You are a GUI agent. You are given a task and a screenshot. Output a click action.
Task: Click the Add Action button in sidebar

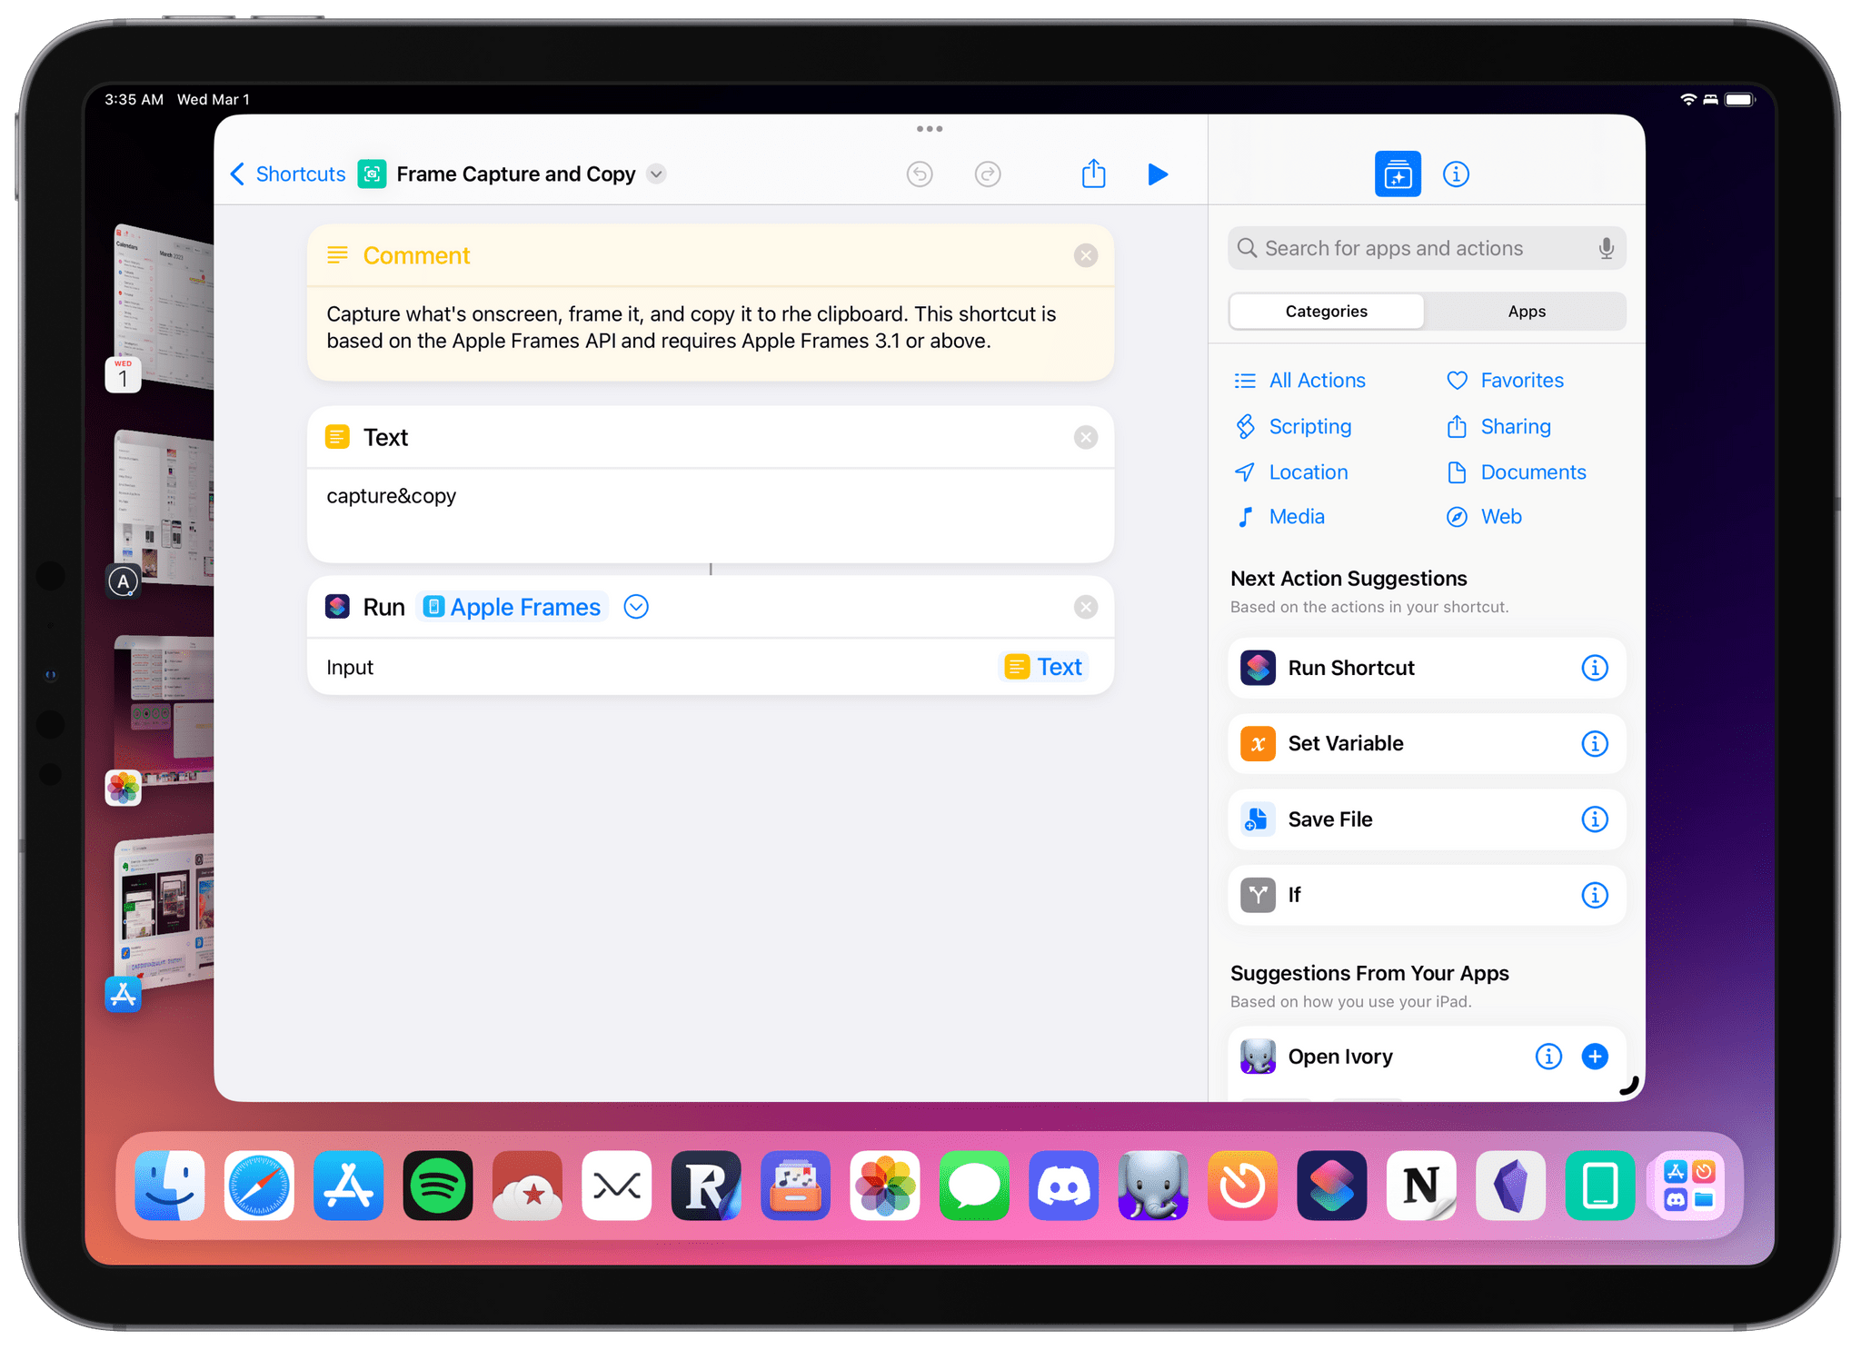(x=1396, y=172)
